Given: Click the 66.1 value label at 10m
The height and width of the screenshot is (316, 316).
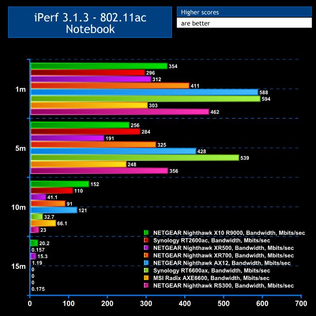Looking at the screenshot, I should tap(62, 224).
